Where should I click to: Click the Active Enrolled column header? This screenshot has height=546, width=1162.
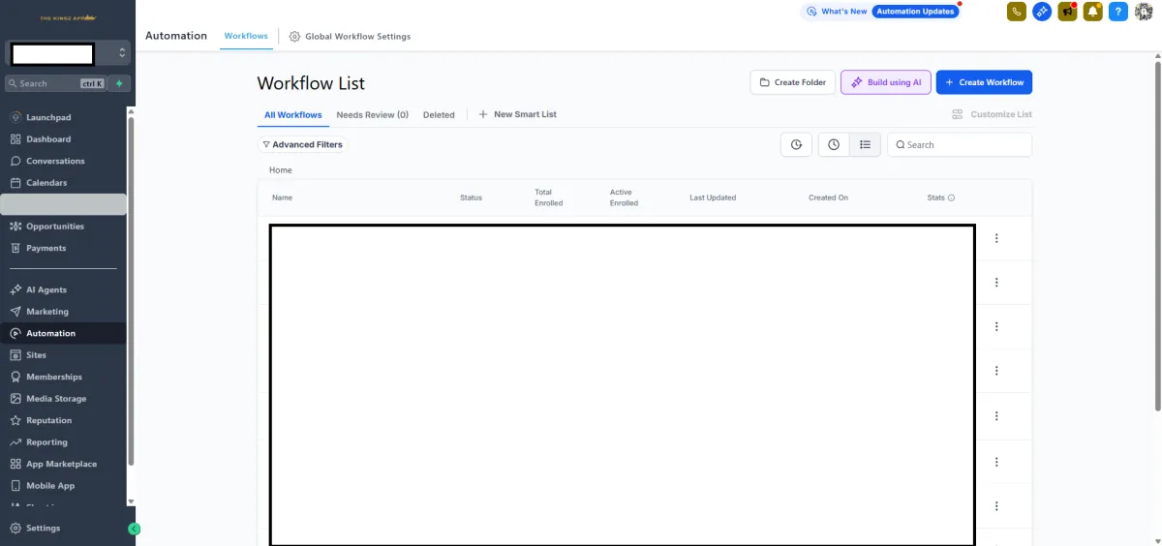tap(624, 197)
